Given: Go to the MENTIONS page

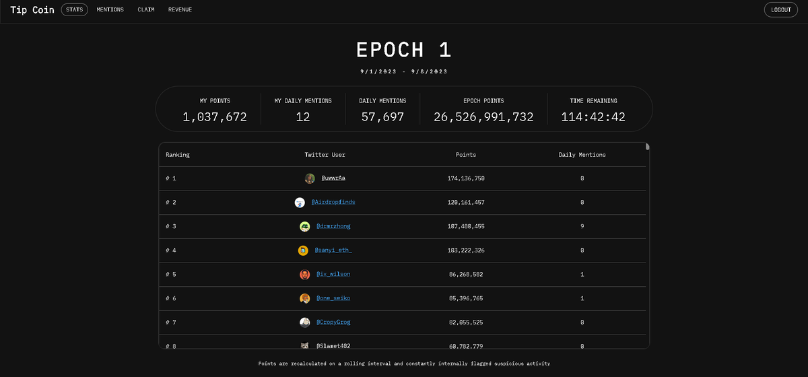Looking at the screenshot, I should [110, 10].
